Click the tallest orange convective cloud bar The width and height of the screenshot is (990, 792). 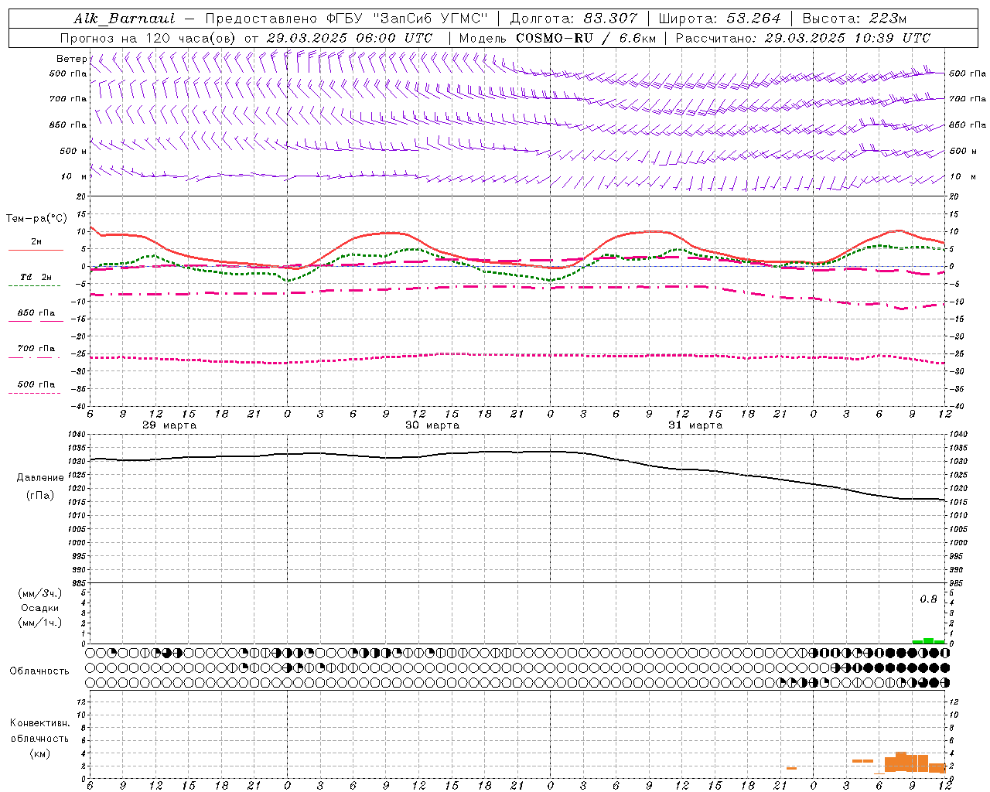[901, 762]
